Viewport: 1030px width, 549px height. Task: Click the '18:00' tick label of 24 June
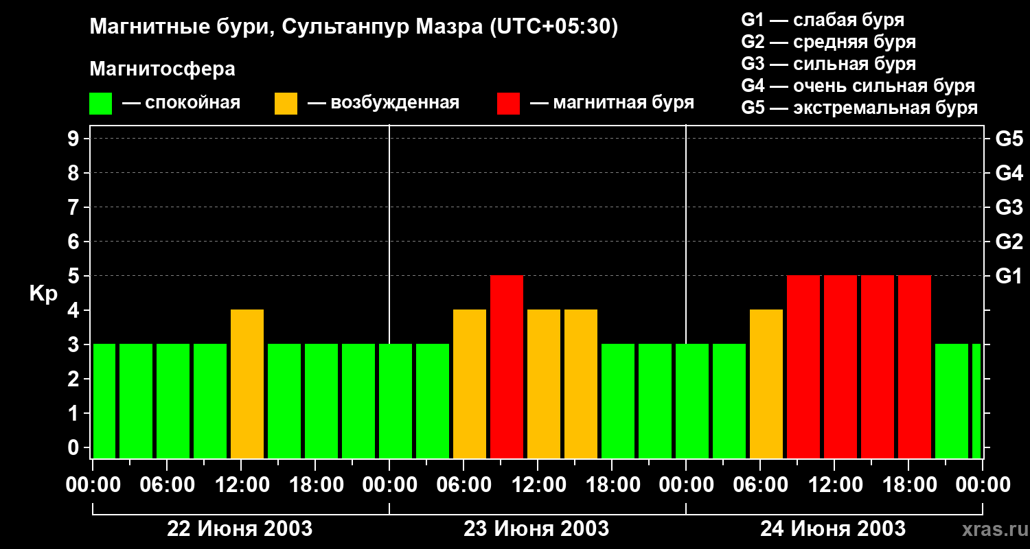[x=908, y=484]
